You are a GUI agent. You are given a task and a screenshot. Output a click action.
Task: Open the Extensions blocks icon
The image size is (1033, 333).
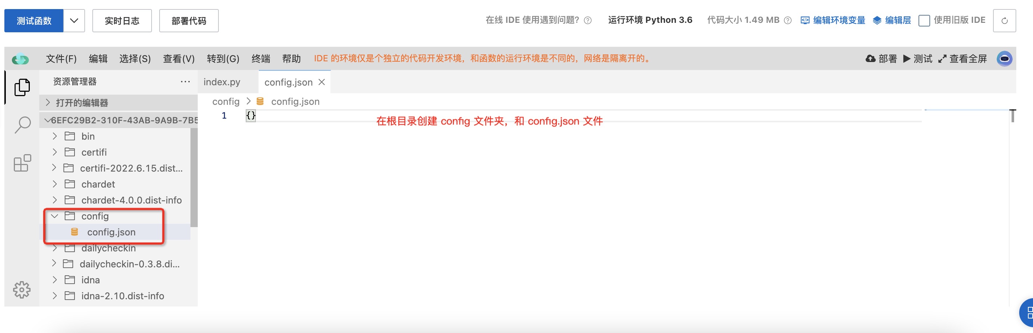coord(22,163)
